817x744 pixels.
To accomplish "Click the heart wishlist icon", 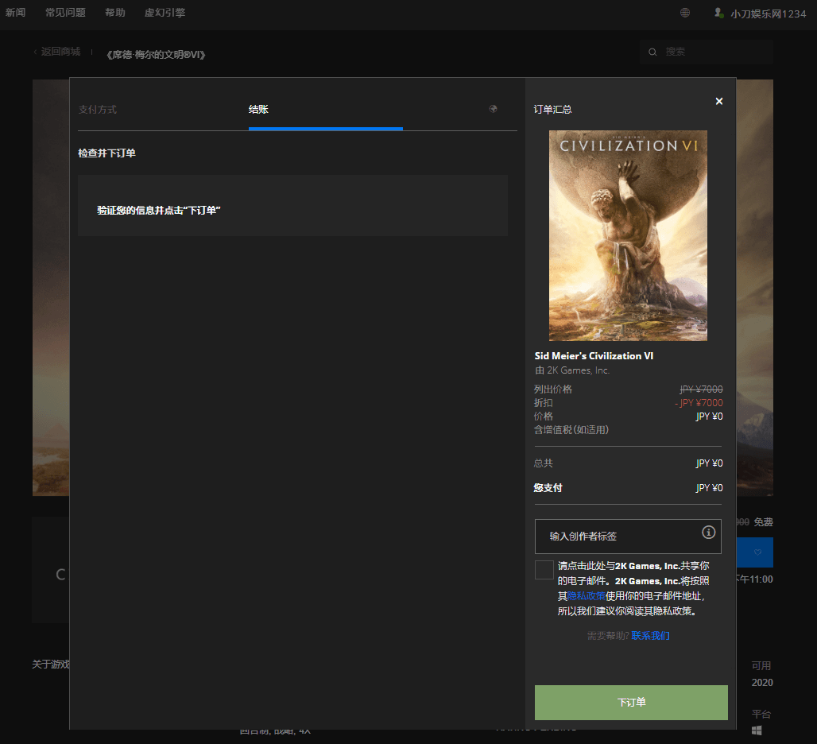I will (x=757, y=552).
